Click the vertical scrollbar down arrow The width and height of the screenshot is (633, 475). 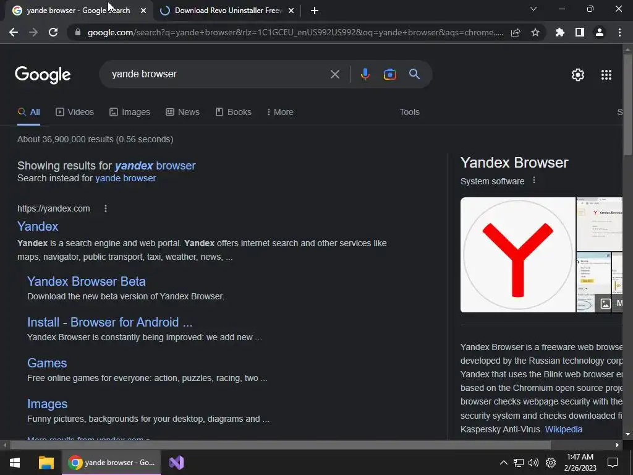[627, 434]
